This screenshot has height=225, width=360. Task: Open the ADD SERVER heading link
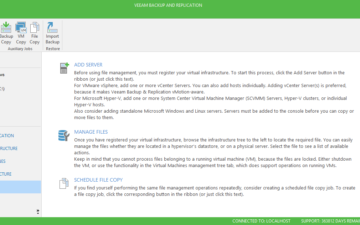88,65
